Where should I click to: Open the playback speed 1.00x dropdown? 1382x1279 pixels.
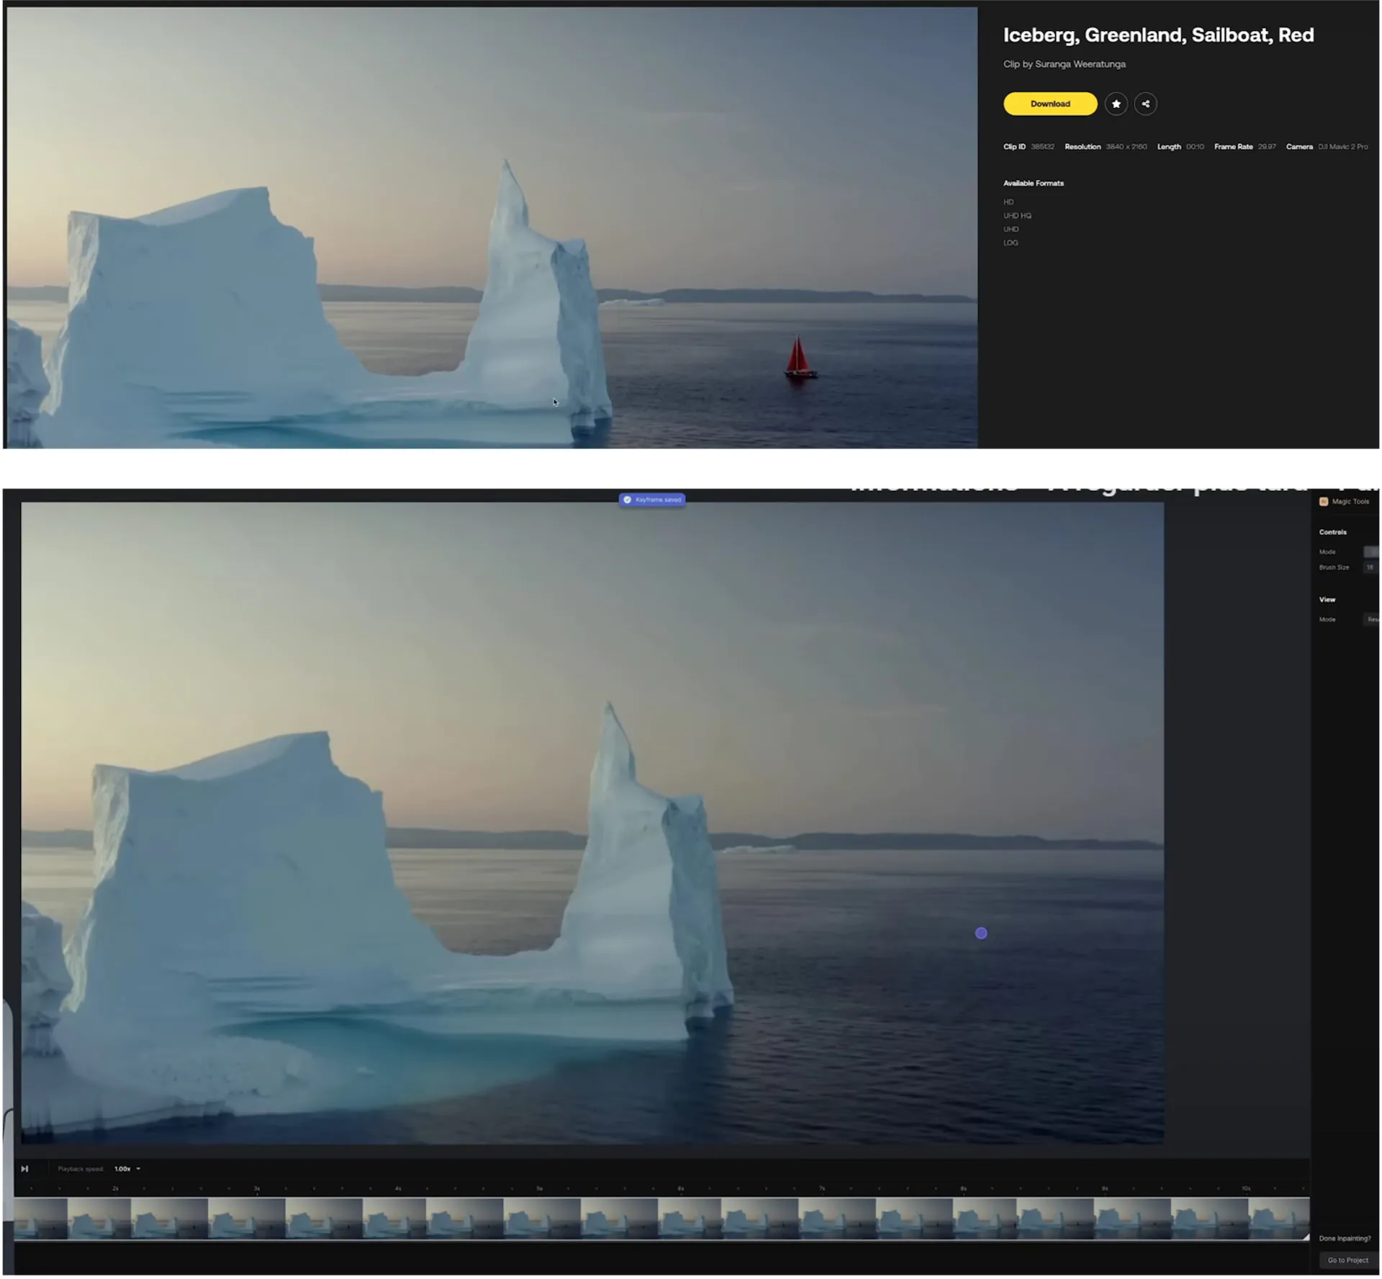point(127,1169)
